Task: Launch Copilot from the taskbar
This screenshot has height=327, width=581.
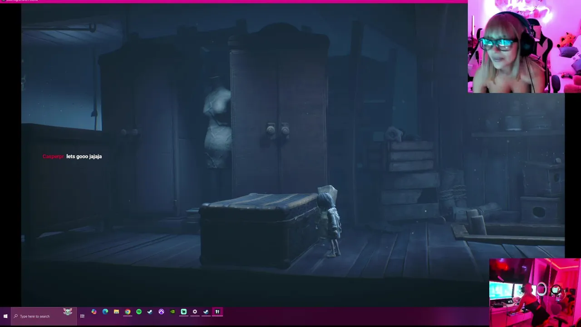Action: [94, 312]
